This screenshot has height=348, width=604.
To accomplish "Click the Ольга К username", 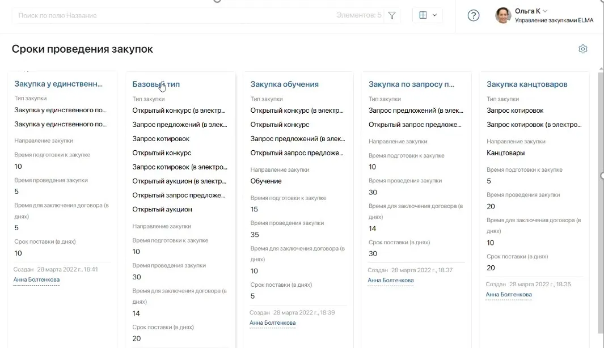I will 528,10.
